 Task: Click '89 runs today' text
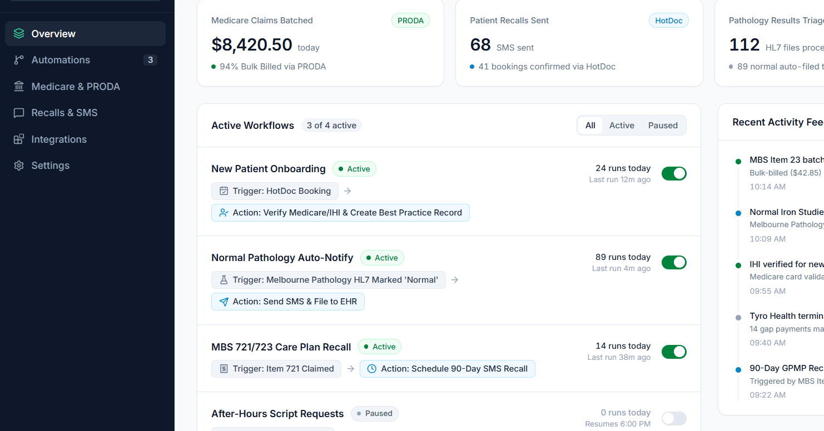623,257
